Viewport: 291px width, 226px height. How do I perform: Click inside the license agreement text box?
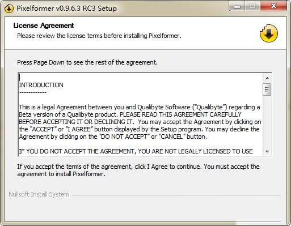coord(141,114)
